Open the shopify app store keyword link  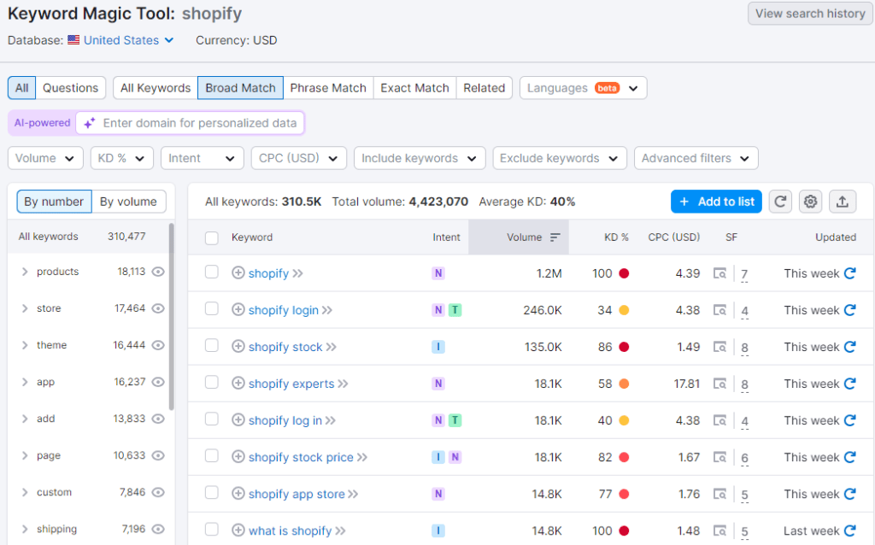[297, 495]
